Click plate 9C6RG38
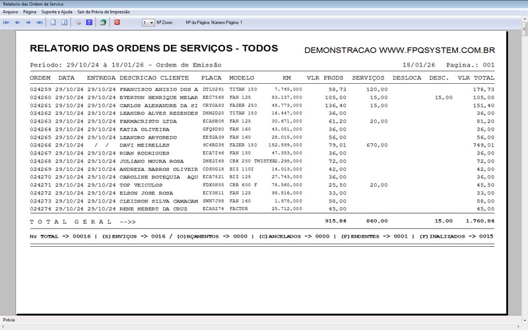This screenshot has width=528, height=330. click(213, 145)
